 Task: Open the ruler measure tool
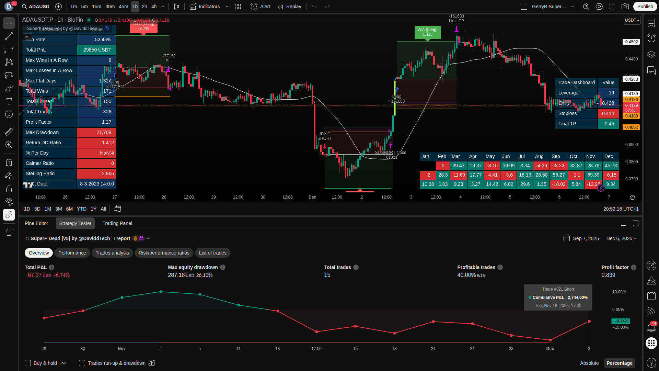click(x=9, y=132)
